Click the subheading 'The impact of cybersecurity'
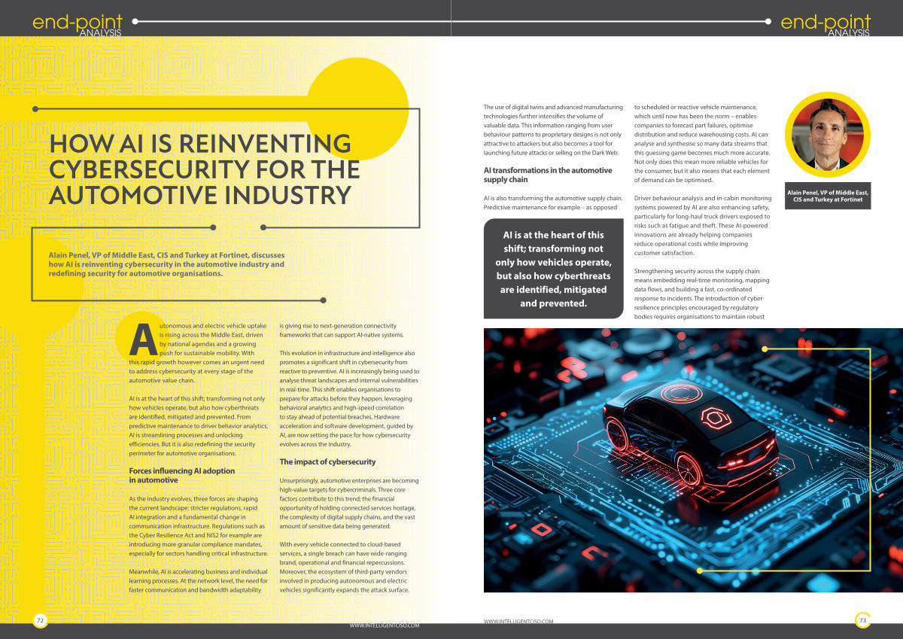Viewport: 903px width, 639px height. (327, 461)
